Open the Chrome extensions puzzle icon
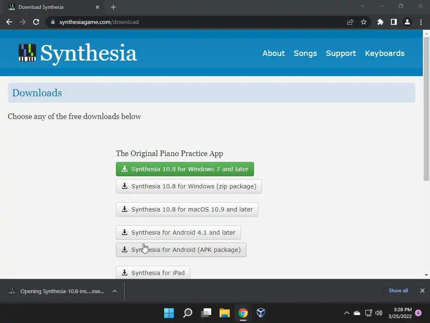Screen dimensions: 430x323 click(x=380, y=22)
